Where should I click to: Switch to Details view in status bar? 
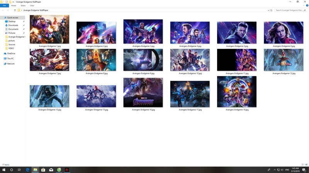pyautogui.click(x=303, y=165)
